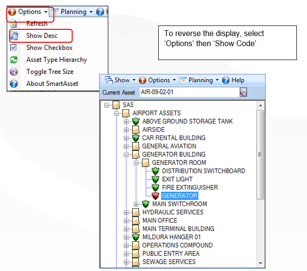Viewport: 307px width, 271px height.
Task: Collapse the GENERATOR ROOM node
Action: [136, 163]
